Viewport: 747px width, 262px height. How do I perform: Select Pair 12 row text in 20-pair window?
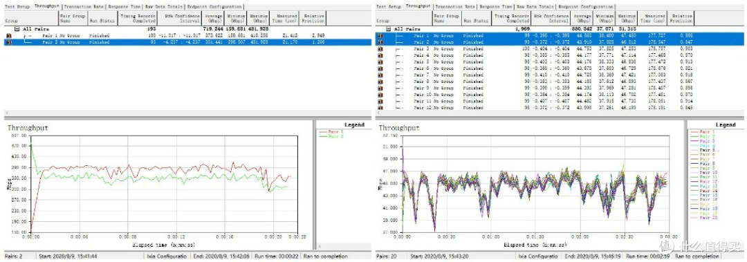[423, 108]
